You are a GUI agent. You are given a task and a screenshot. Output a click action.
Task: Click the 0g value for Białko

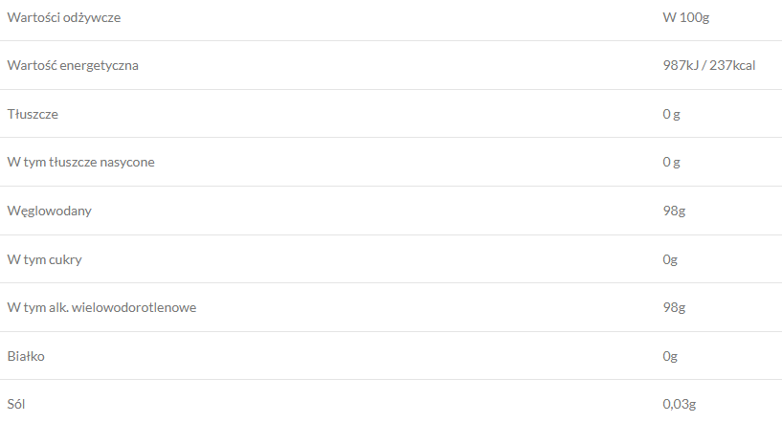tap(670, 356)
